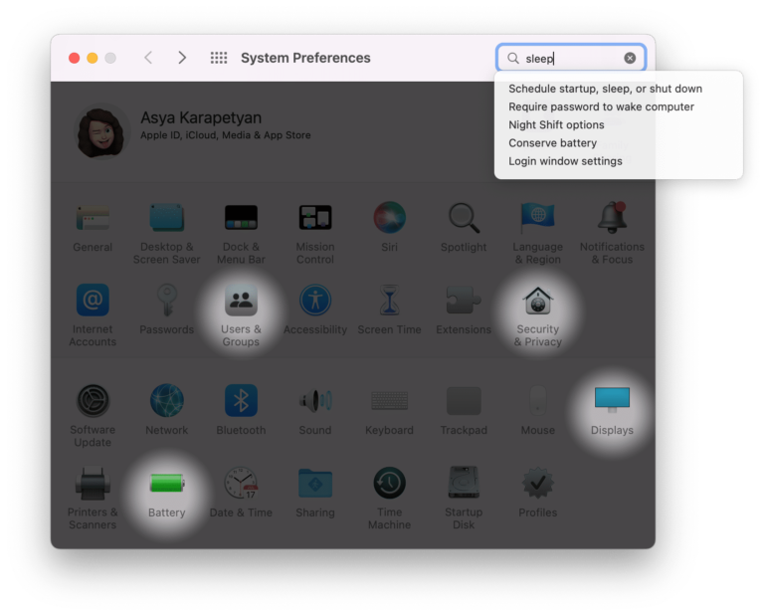Select 'Require password to wake computer' suggestion

coord(601,106)
